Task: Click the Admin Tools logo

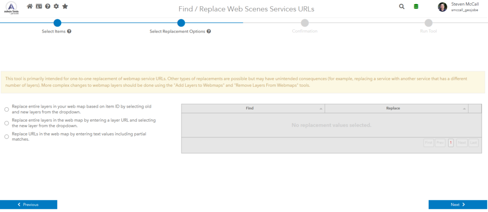Action: [x=12, y=8]
